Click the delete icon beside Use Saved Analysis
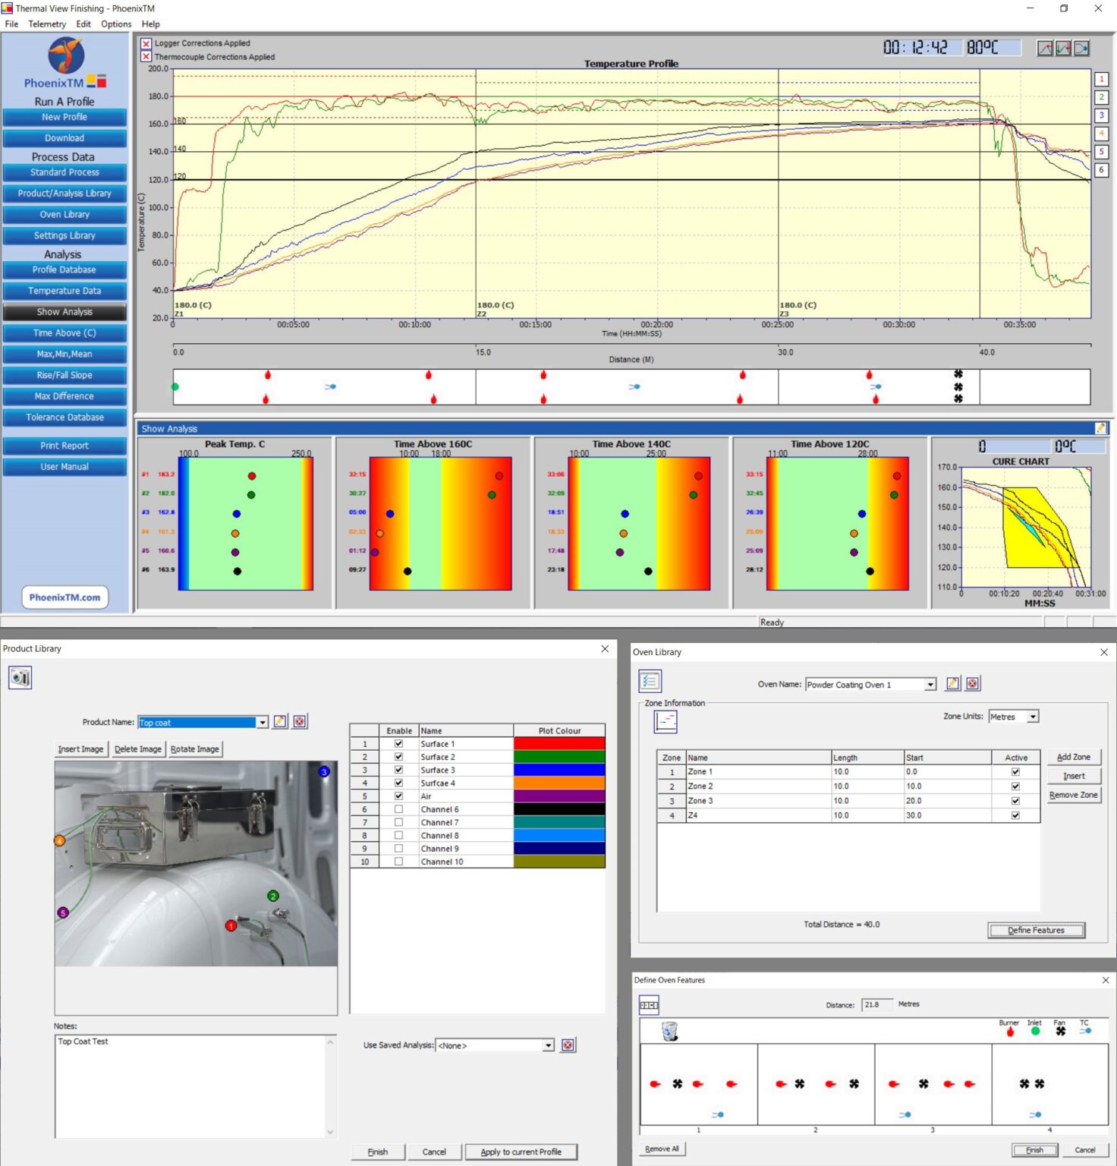1117x1166 pixels. (567, 1045)
